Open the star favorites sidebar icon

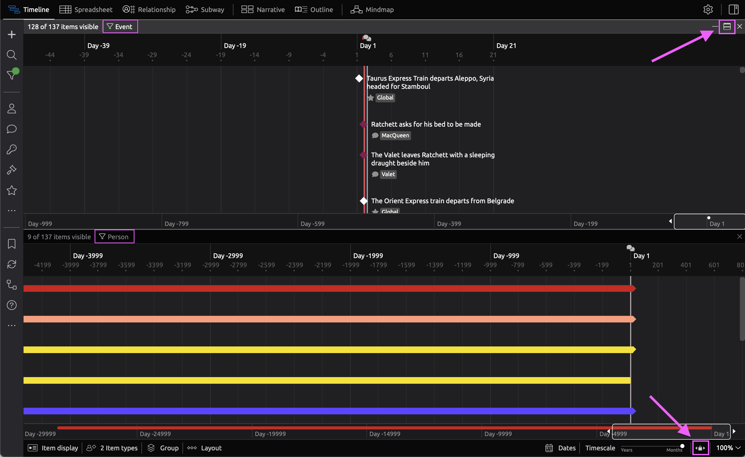[x=12, y=190]
